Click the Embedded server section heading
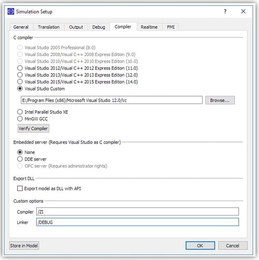The height and width of the screenshot is (260, 259). click(x=67, y=142)
